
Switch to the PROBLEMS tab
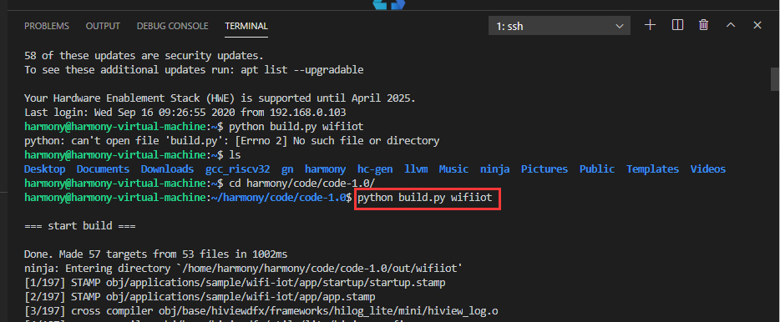pos(47,26)
